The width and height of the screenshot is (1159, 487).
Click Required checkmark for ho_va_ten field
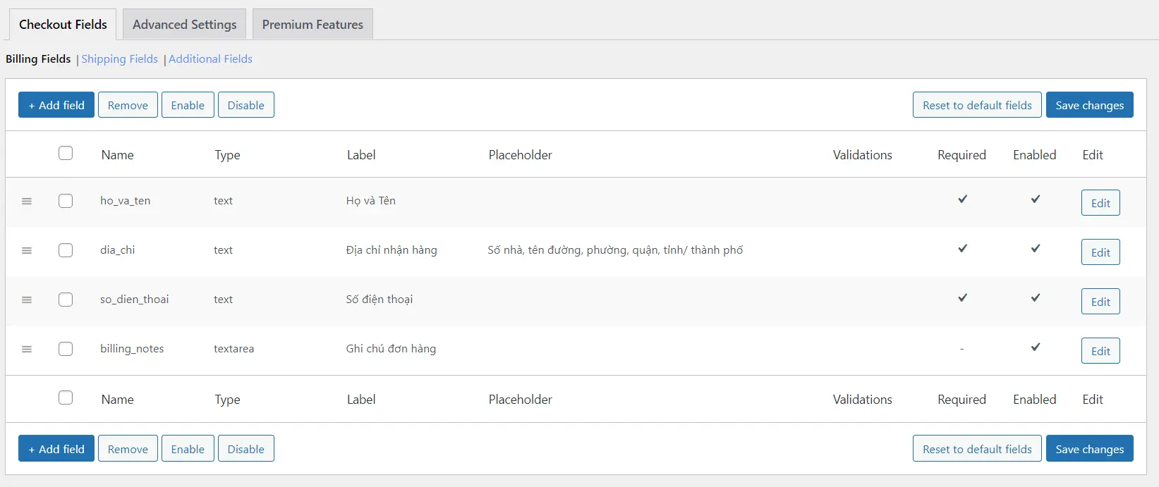tap(962, 199)
